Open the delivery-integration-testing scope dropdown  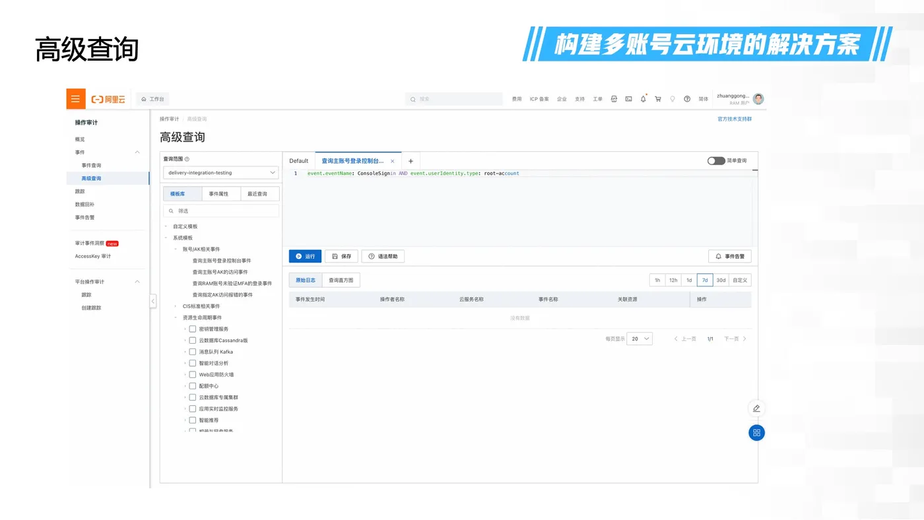pos(221,173)
